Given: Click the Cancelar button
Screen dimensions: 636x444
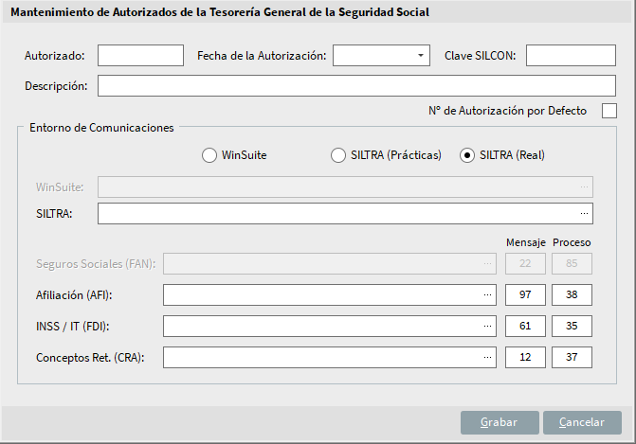Looking at the screenshot, I should pos(582,422).
